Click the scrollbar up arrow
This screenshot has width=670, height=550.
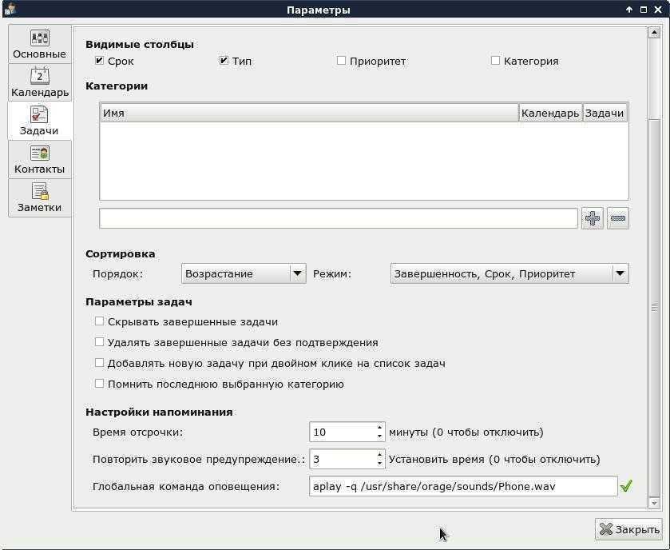(654, 33)
